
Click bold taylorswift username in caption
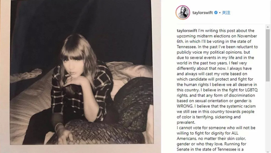(x=187, y=31)
